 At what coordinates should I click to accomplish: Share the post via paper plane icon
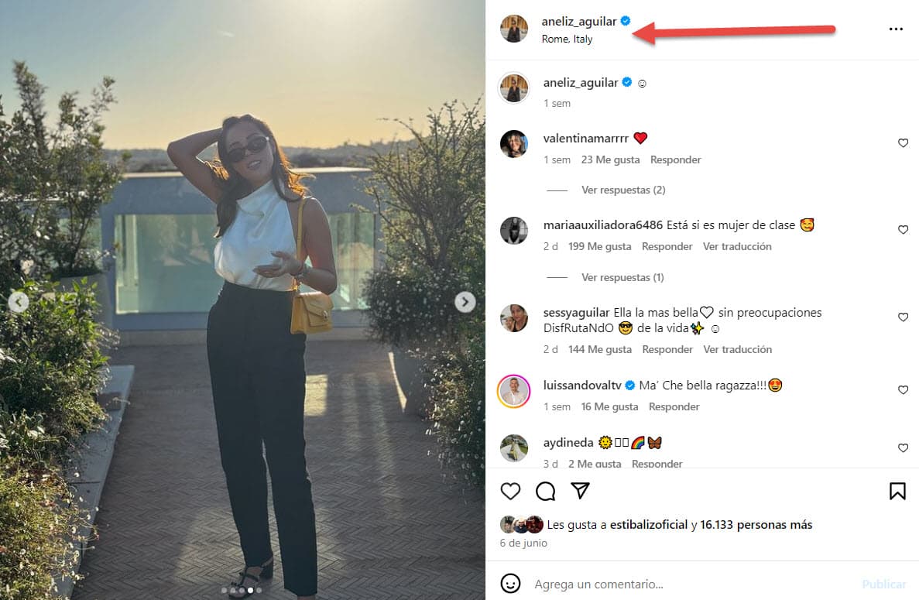click(x=581, y=491)
